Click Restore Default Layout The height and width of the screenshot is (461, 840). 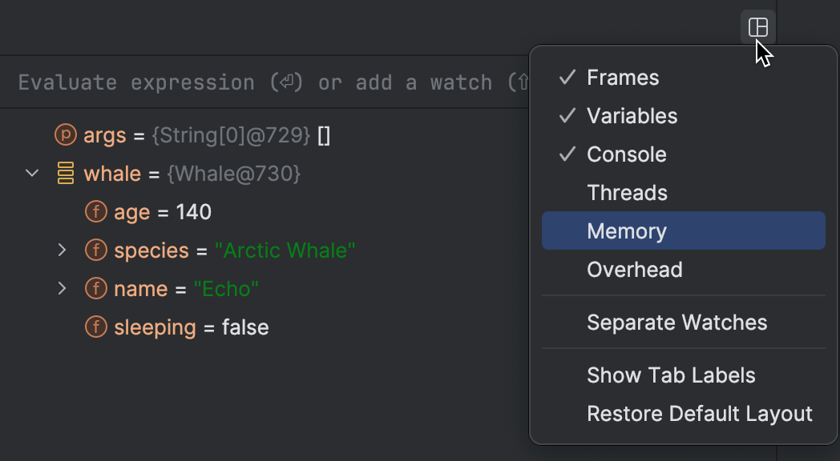[699, 414]
